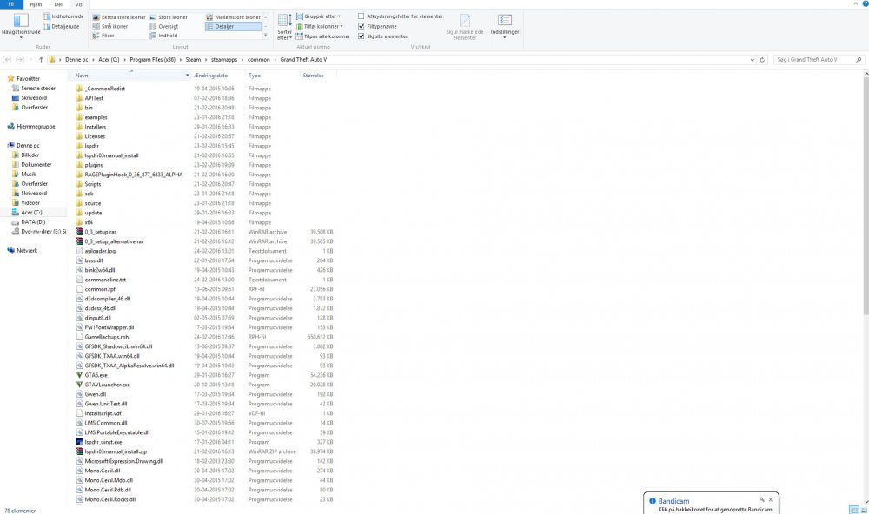Viewport: 869px width, 514px height.
Task: Click the GTAVLauncher.exe file icon
Action: (x=79, y=385)
